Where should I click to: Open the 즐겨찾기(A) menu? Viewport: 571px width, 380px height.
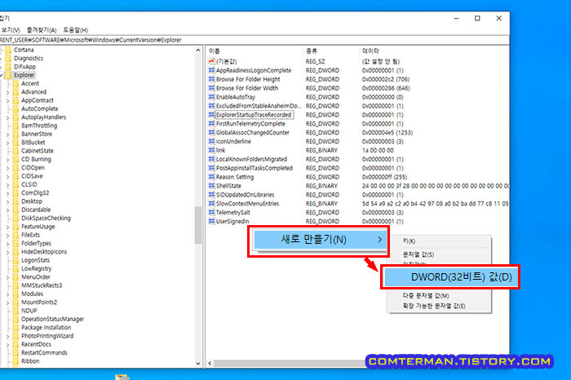[x=42, y=30]
